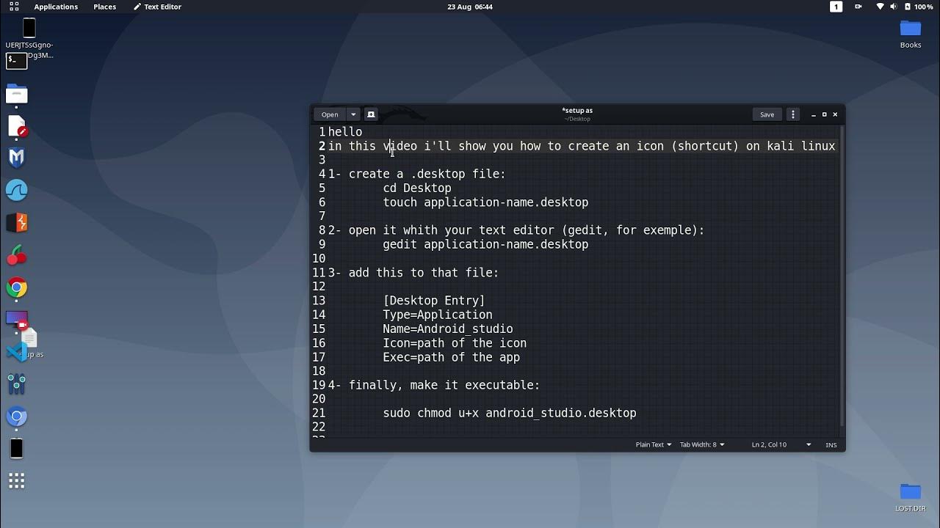Viewport: 940px width, 528px height.
Task: Show all applications grid in dock
Action: [x=16, y=481]
